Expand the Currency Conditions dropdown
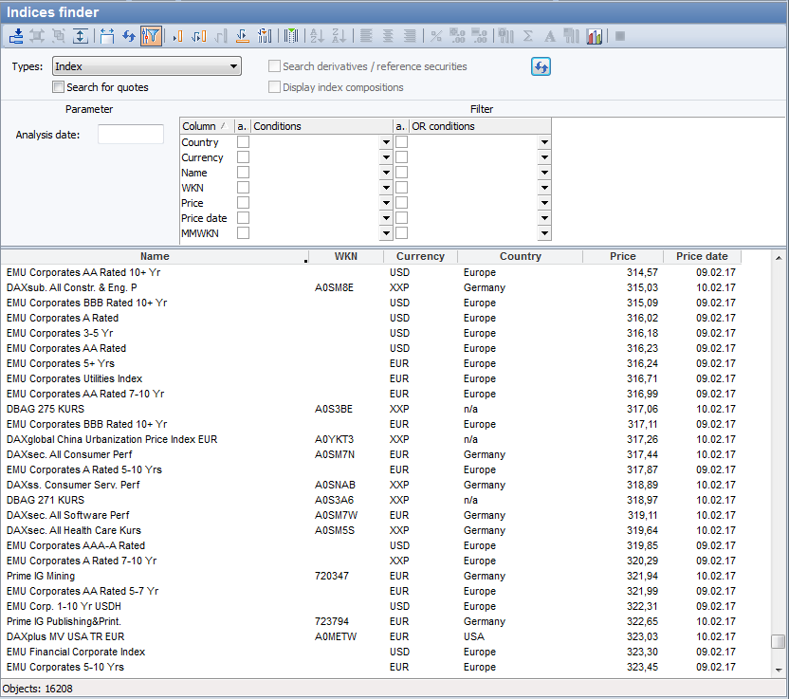Viewport: 789px width, 699px height. pyautogui.click(x=385, y=157)
